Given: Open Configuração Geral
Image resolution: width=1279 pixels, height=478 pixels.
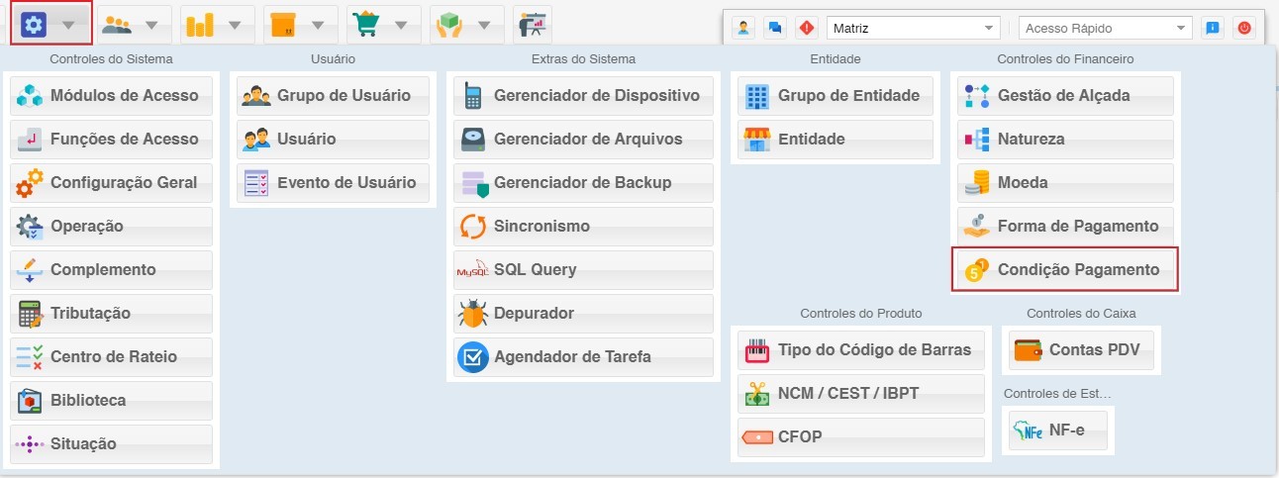Looking at the screenshot, I should (x=112, y=183).
